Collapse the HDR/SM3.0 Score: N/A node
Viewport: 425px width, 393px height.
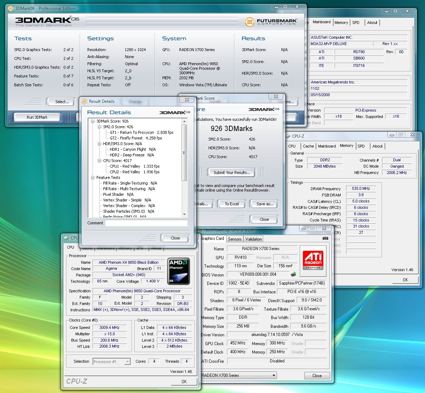(100, 144)
